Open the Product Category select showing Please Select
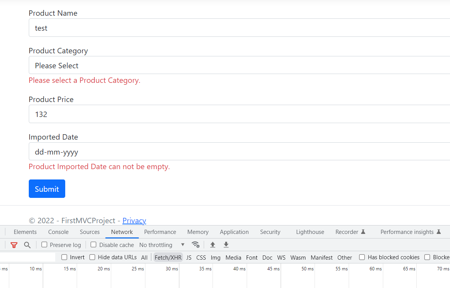 153,65
